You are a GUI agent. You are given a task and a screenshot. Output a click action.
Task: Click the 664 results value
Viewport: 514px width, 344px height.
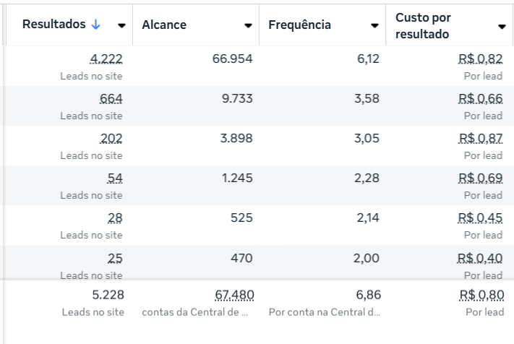pyautogui.click(x=111, y=98)
